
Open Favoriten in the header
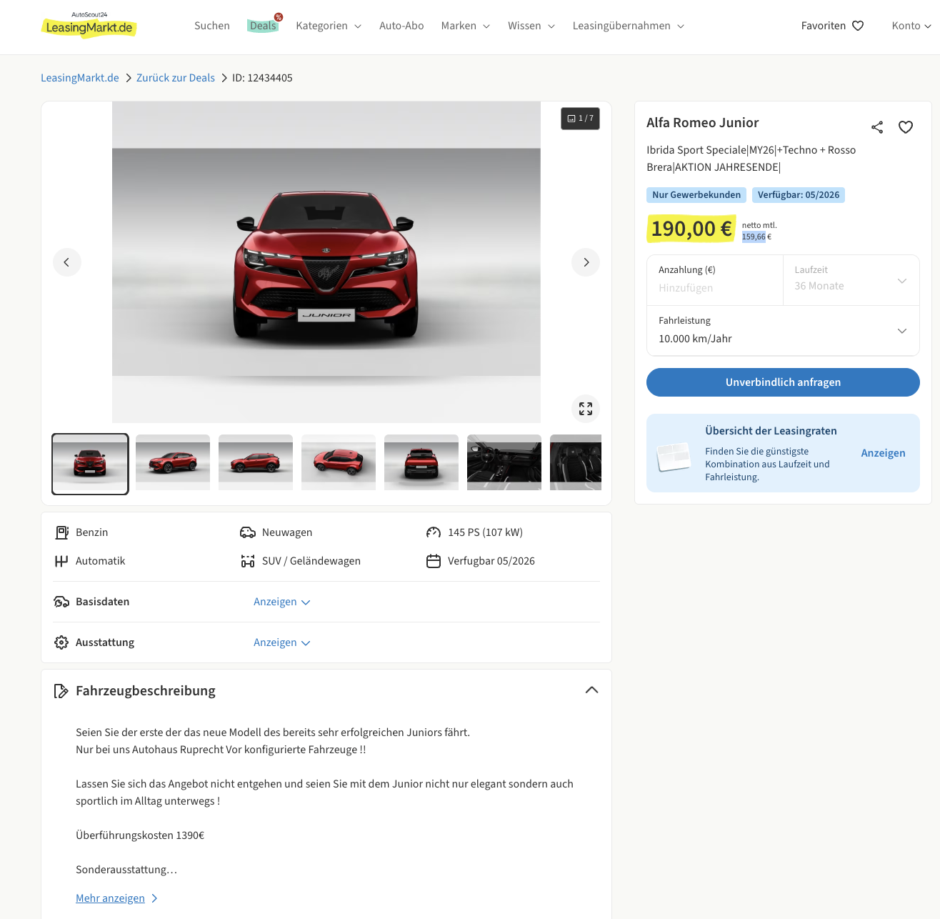(832, 26)
